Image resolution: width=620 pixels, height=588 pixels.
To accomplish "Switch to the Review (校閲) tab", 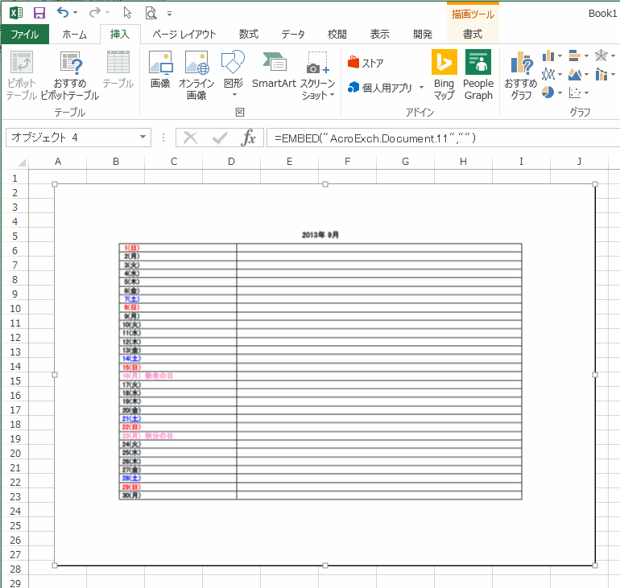I will 337,35.
